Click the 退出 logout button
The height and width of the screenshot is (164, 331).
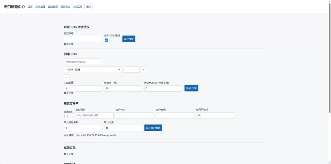coord(89,6)
